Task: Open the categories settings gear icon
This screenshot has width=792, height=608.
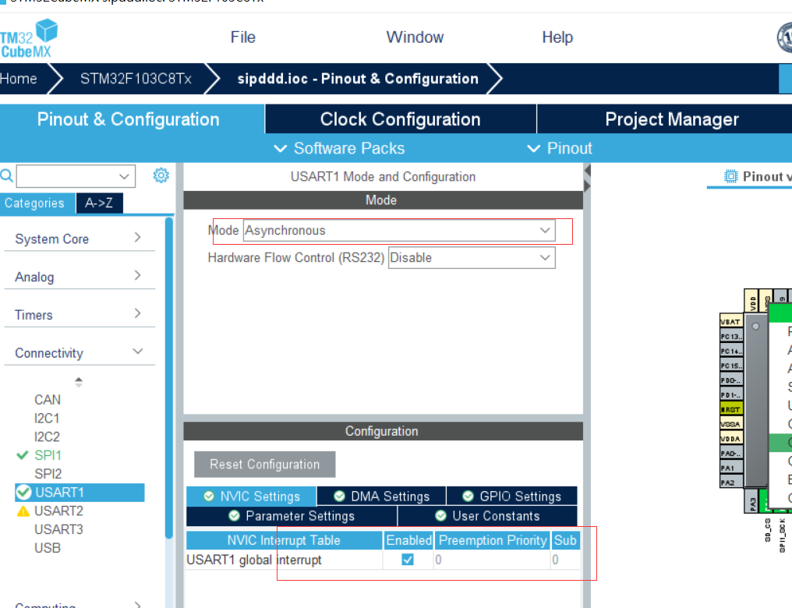Action: click(161, 175)
